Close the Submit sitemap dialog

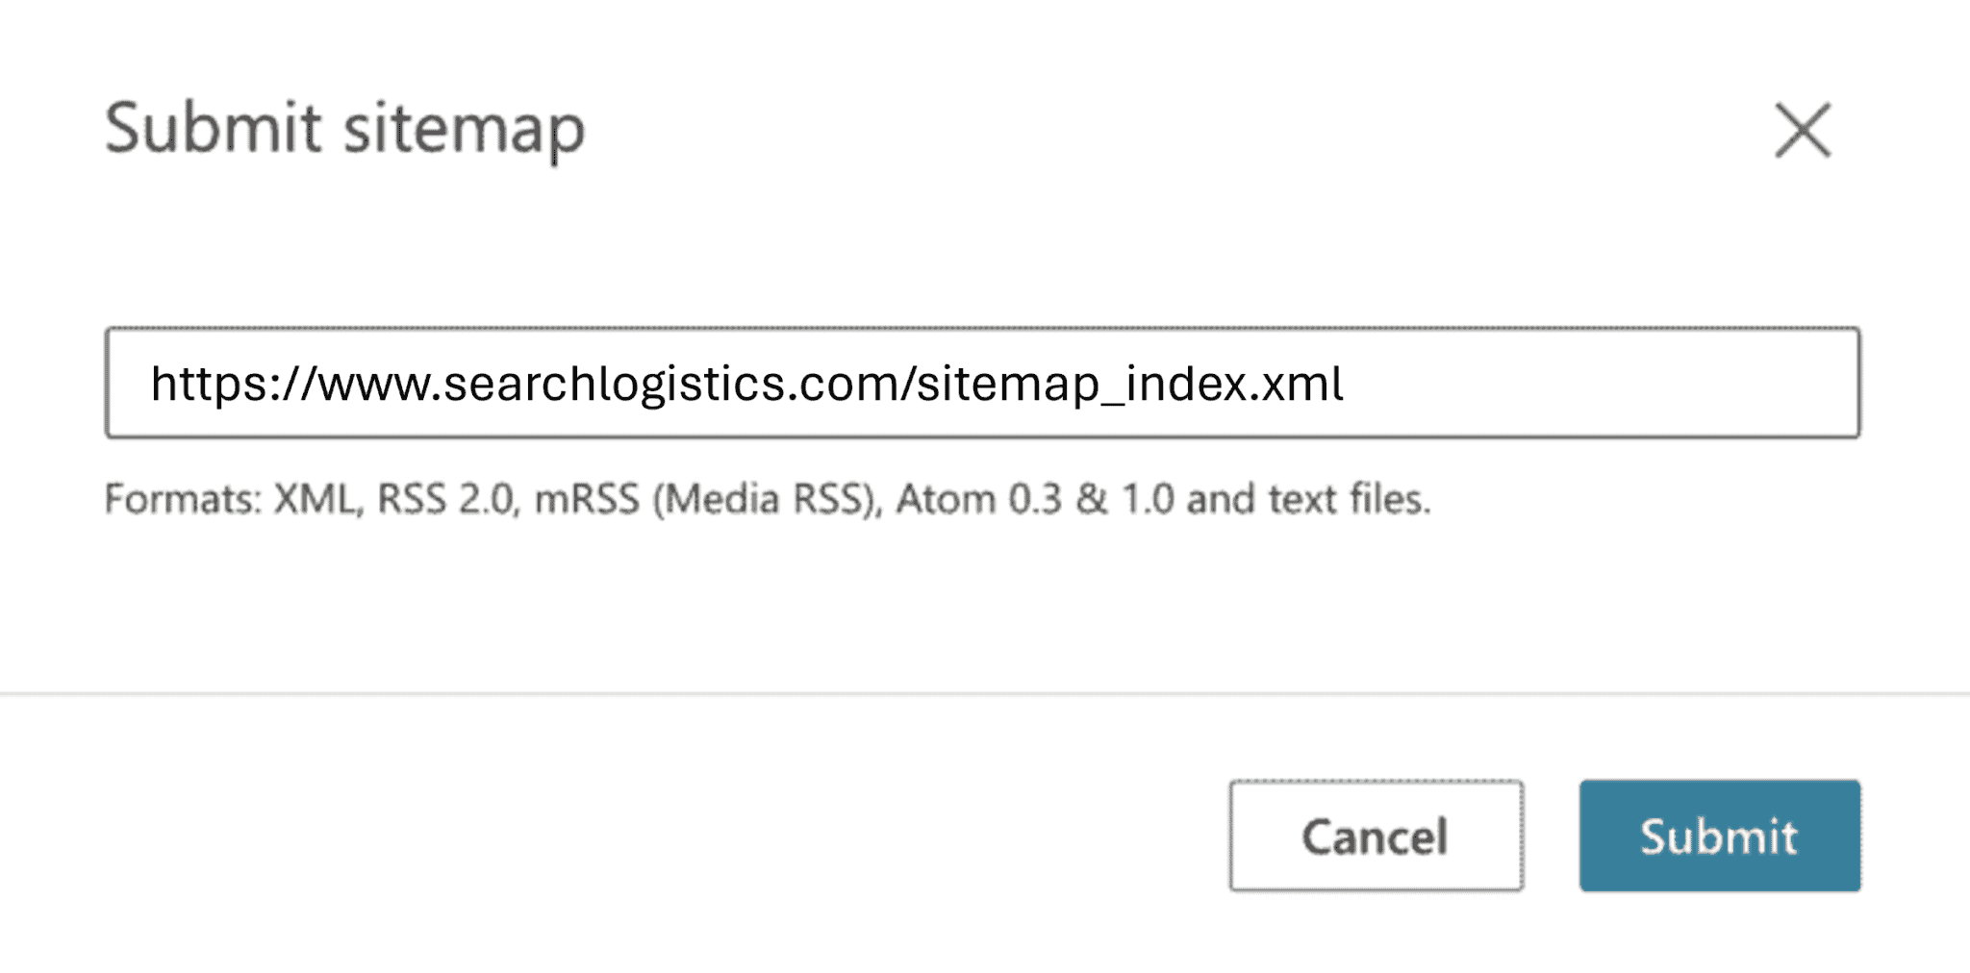pyautogui.click(x=1803, y=130)
